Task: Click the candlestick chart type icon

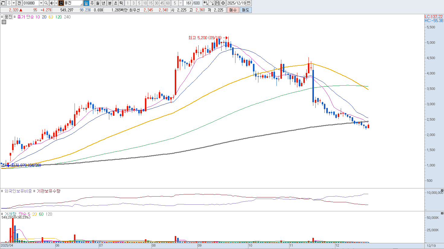Action: click(x=206, y=3)
